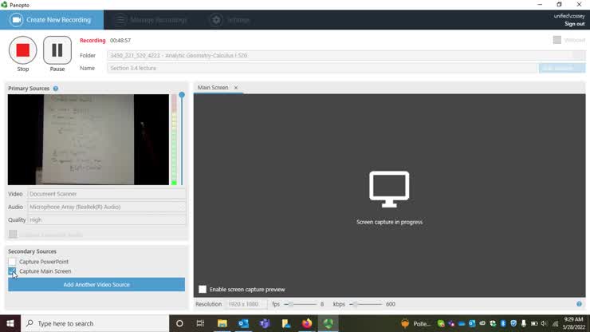The image size is (590, 332).
Task: Click Add Another Video Source
Action: [x=96, y=285]
